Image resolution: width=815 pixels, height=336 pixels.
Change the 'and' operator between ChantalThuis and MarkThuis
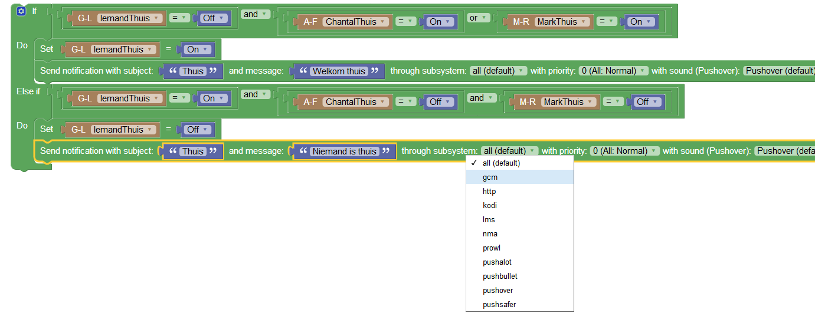point(482,98)
